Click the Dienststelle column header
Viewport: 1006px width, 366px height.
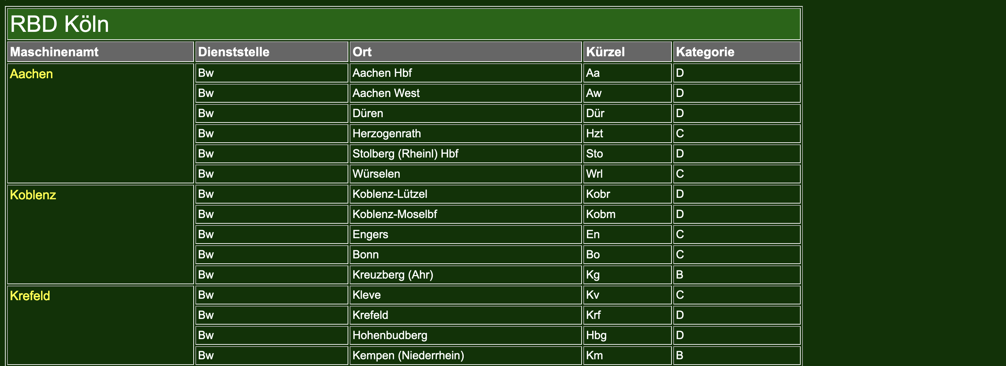[234, 52]
